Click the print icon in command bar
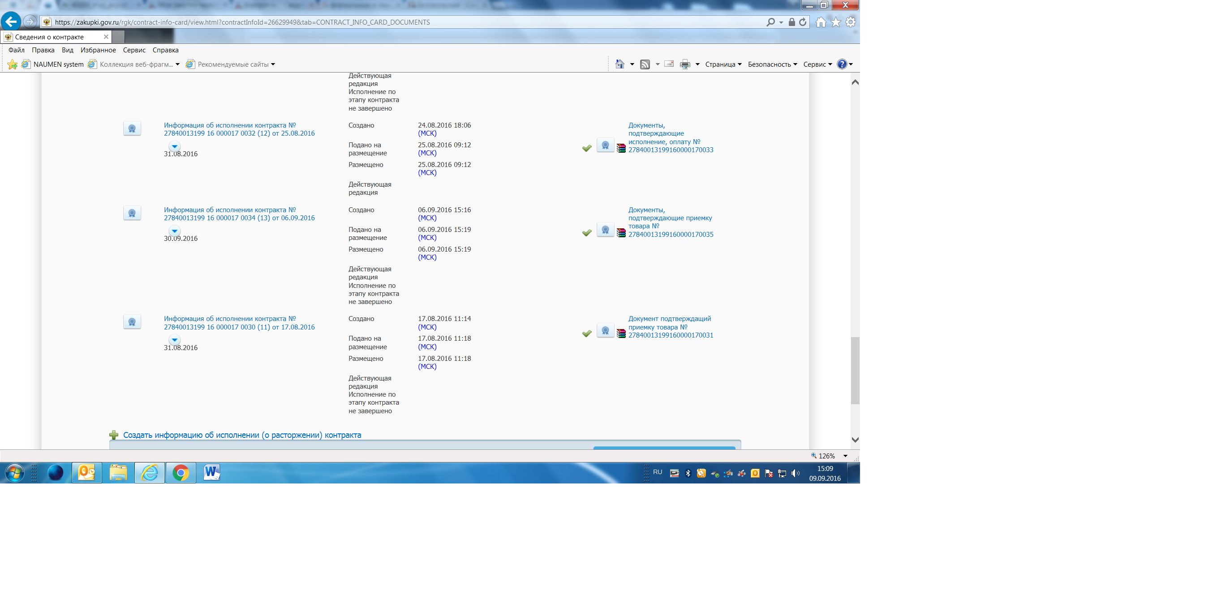 point(685,64)
